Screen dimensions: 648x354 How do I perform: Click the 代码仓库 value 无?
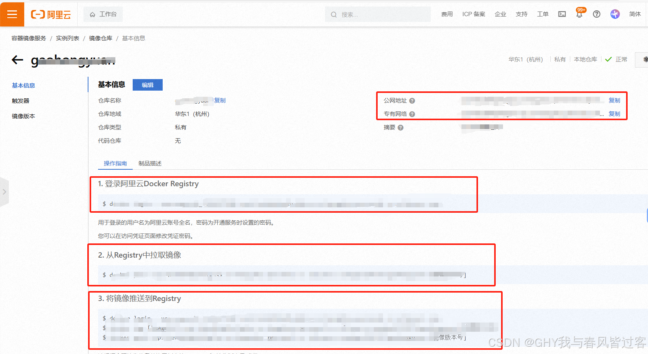tap(178, 141)
